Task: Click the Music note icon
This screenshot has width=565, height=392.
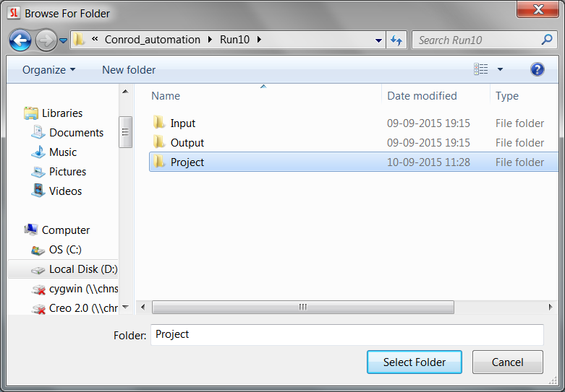Action: [x=38, y=152]
